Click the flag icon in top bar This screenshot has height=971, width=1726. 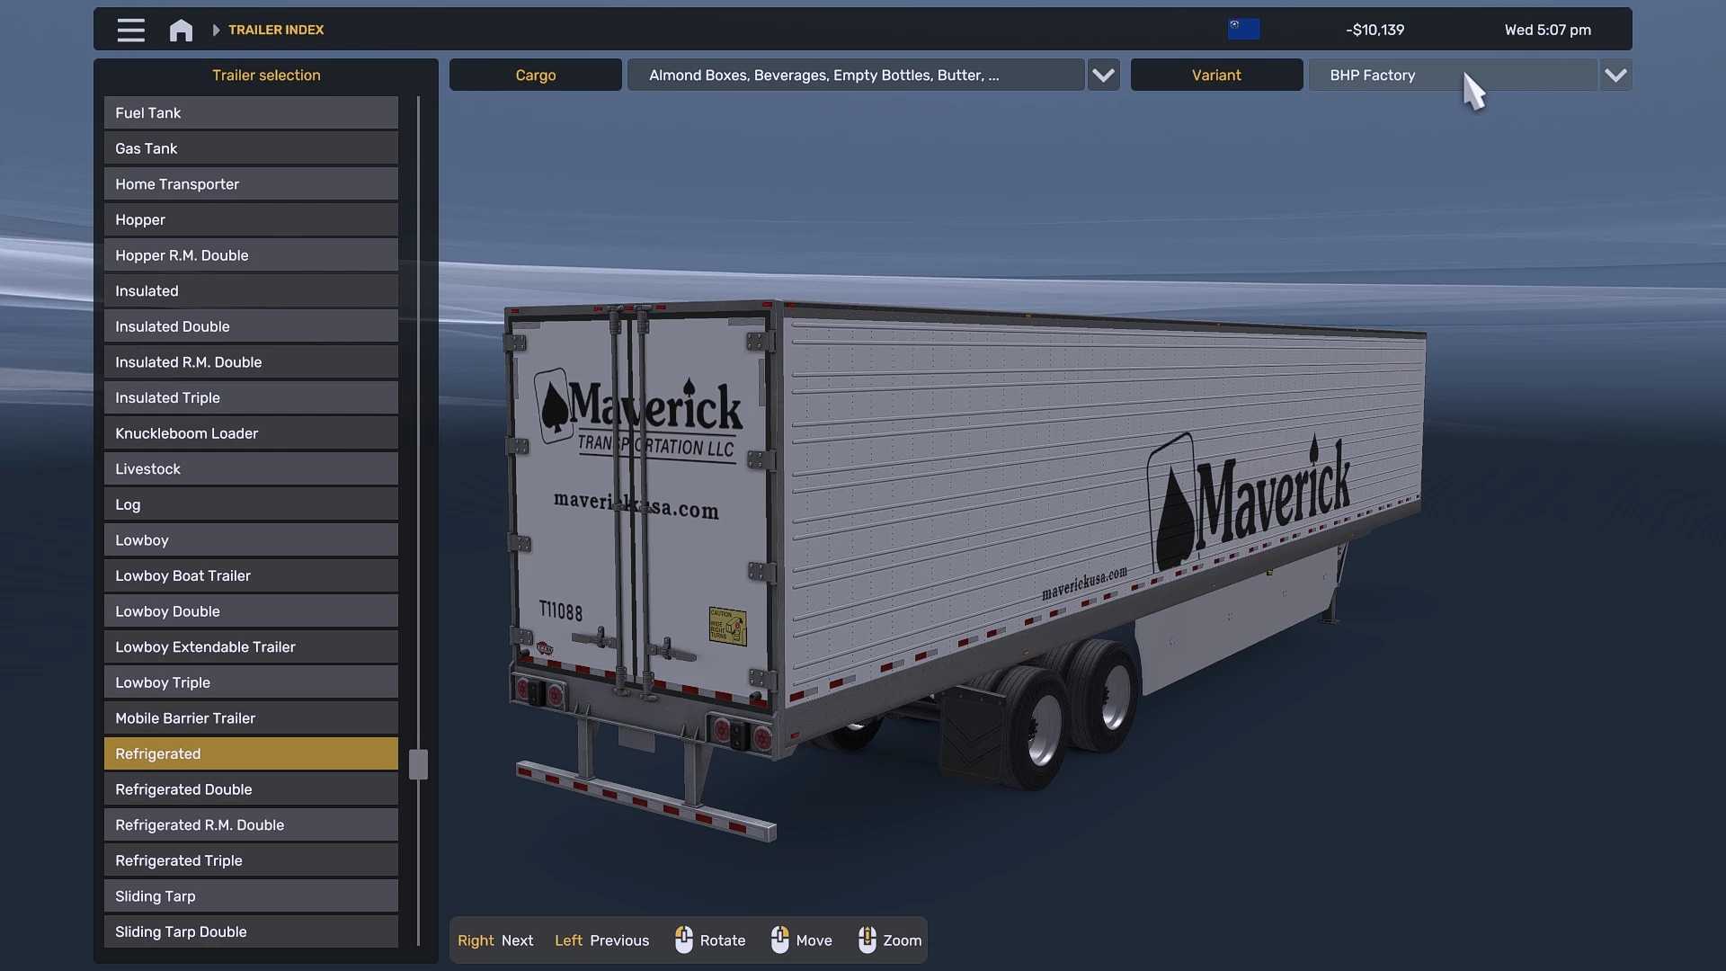[x=1243, y=29]
